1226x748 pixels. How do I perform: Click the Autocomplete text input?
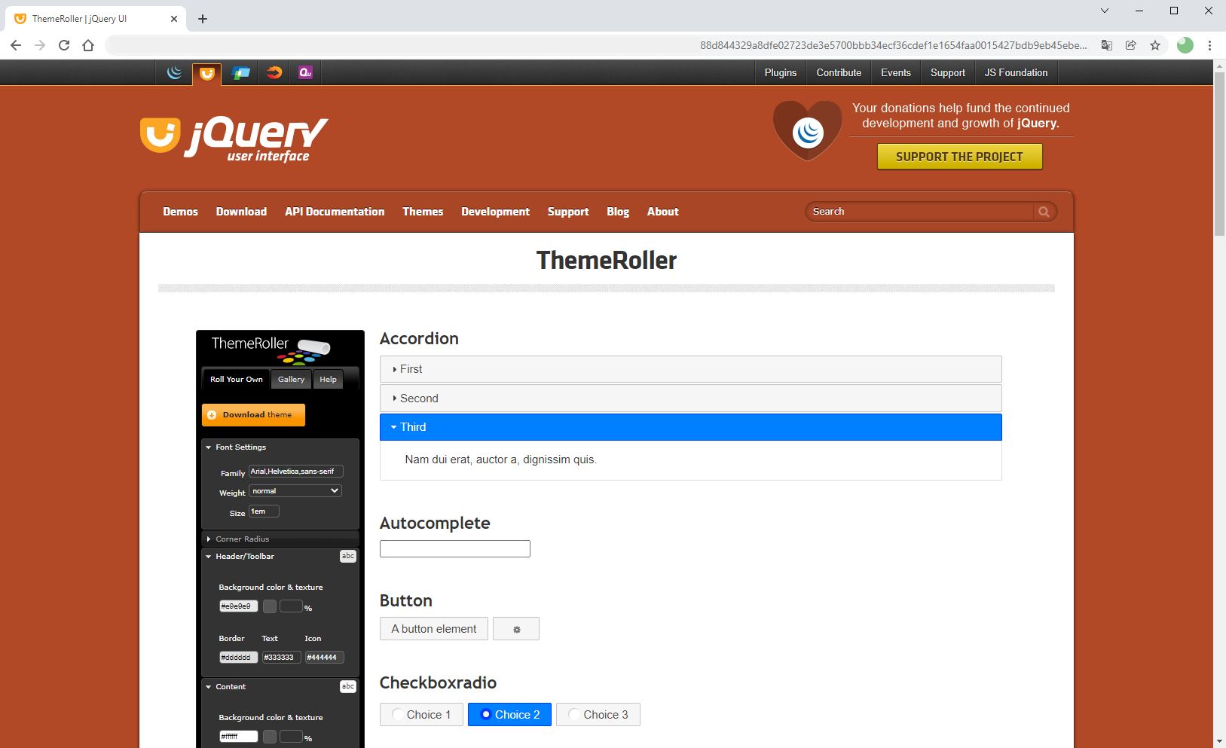click(x=455, y=549)
